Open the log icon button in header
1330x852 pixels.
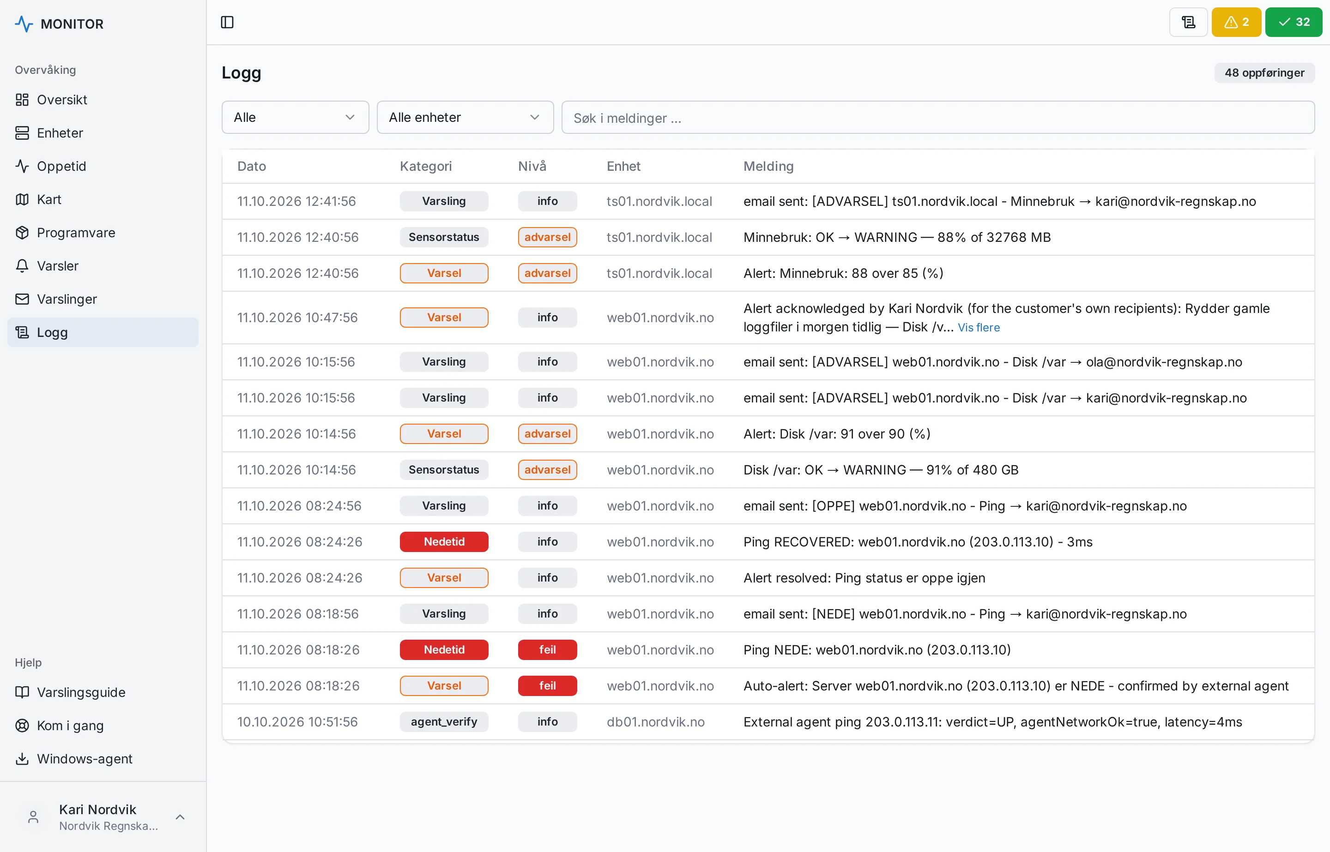pyautogui.click(x=1188, y=22)
